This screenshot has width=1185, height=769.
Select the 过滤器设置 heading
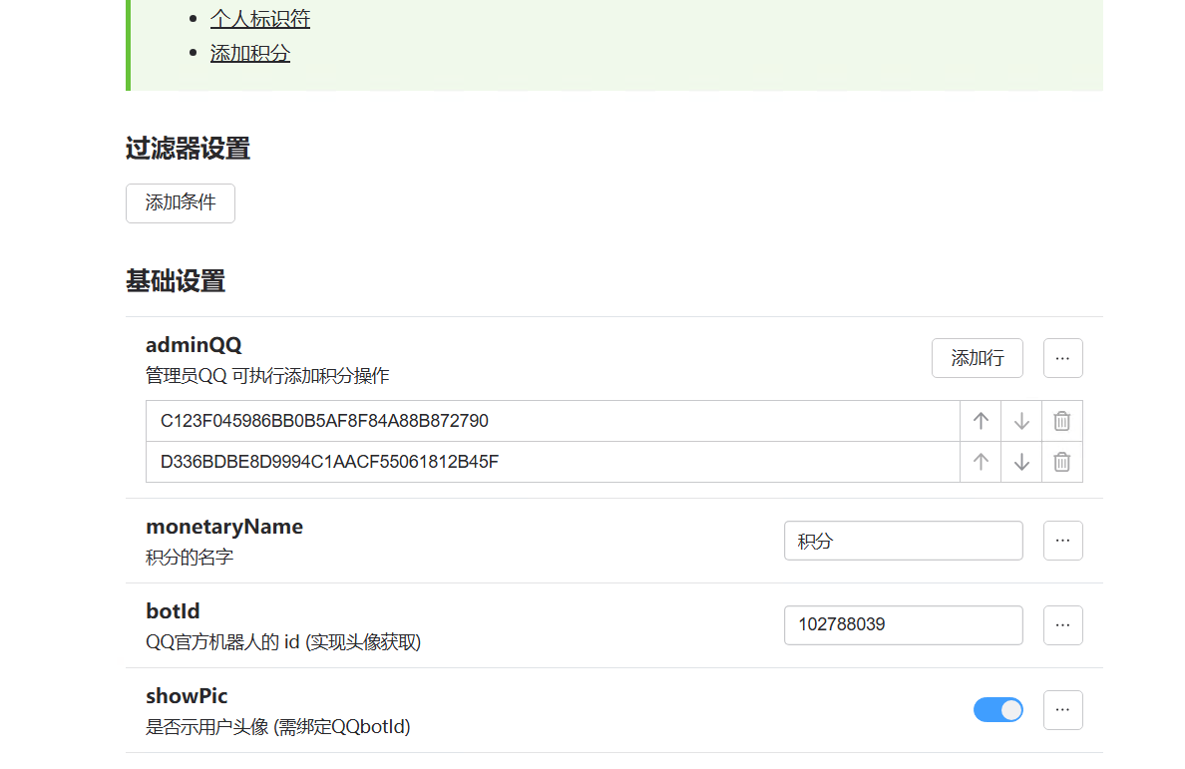188,149
